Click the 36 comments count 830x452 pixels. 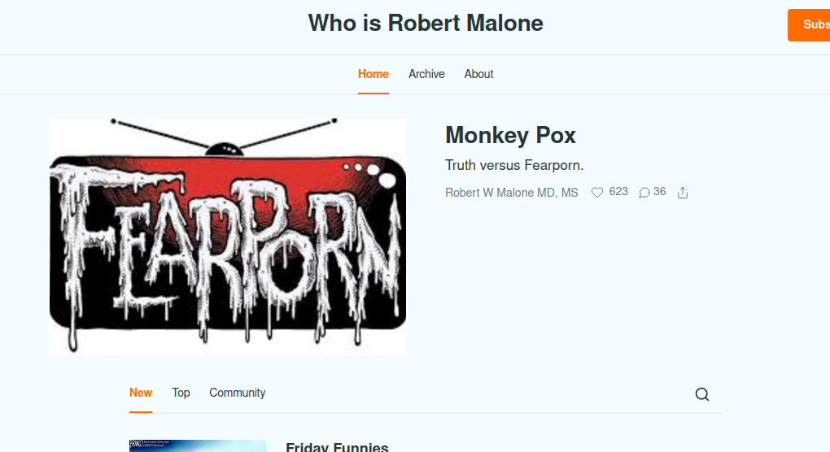[660, 191]
